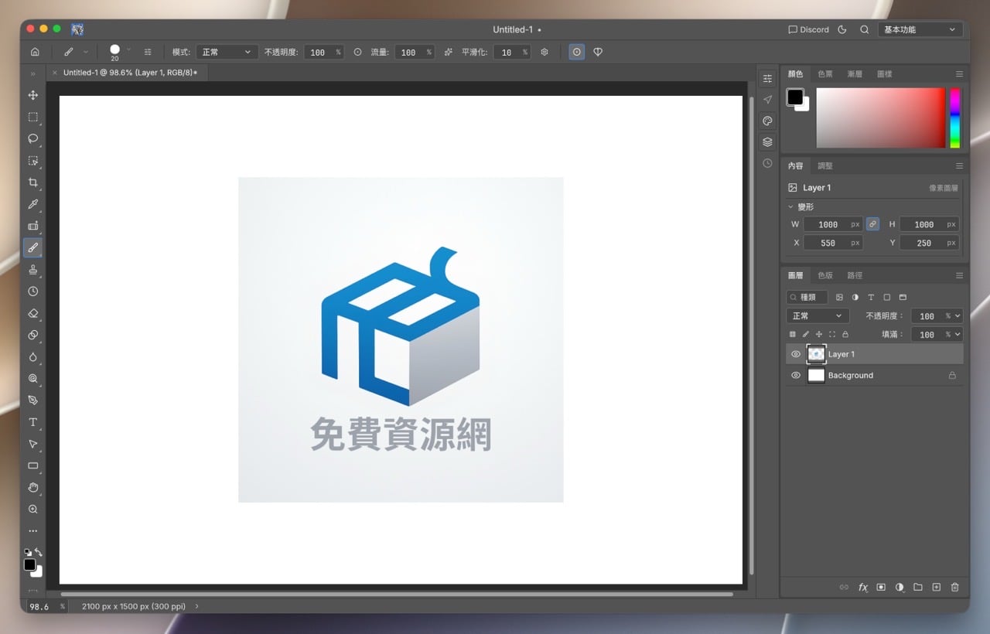The height and width of the screenshot is (634, 990).
Task: Open the 基本功能 workspace dropdown
Action: [920, 29]
